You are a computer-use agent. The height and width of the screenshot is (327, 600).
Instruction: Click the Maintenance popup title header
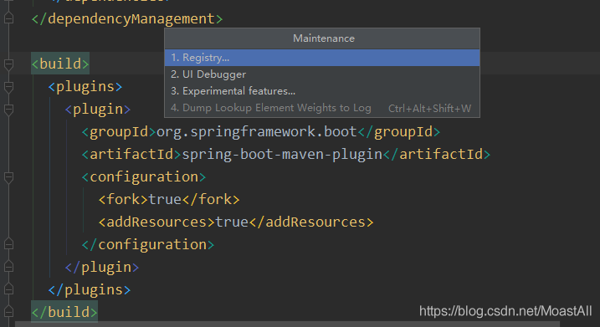pos(323,38)
